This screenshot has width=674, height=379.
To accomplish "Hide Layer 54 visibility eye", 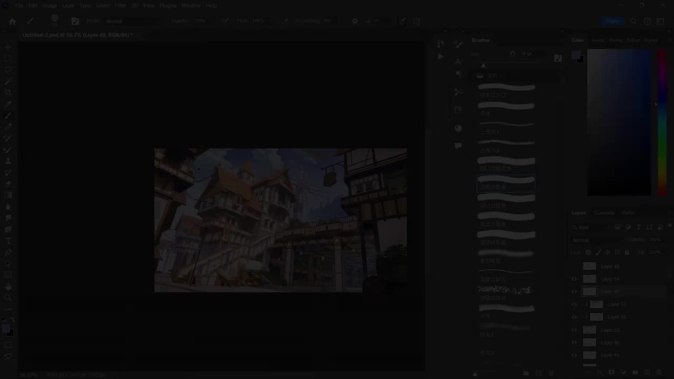I will coord(574,279).
